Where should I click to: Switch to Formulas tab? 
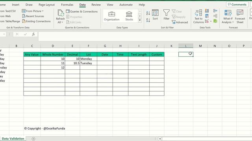(x=67, y=5)
